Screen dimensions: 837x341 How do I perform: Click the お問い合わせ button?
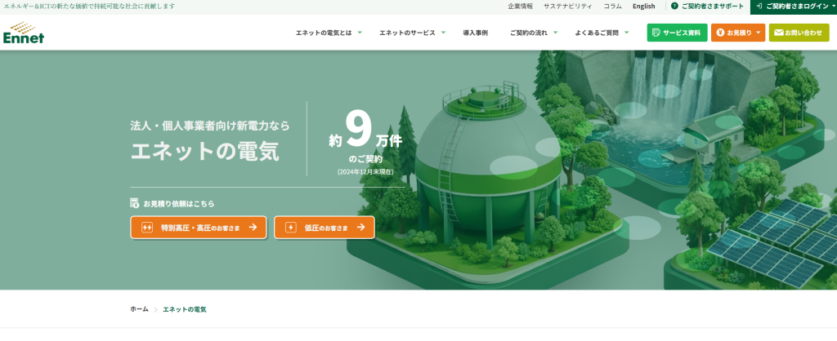(x=799, y=33)
